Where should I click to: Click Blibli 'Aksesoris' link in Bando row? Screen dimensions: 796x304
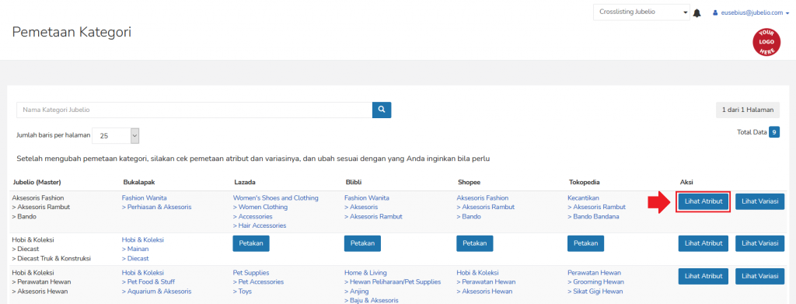pos(361,207)
